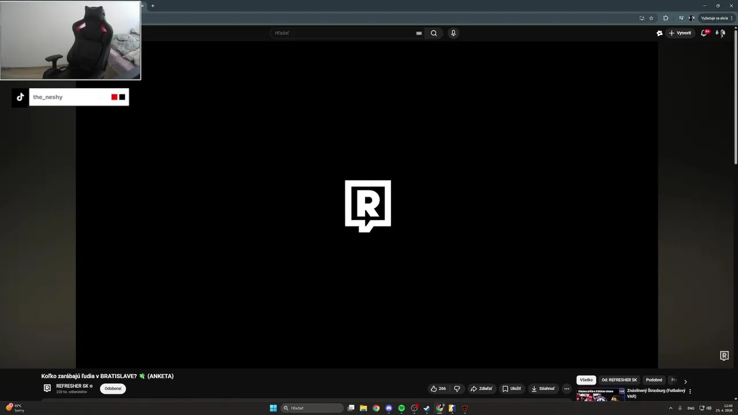Image resolution: width=738 pixels, height=415 pixels.
Task: Click the video title Koľko zarábajú ľudia
Action: 107,376
